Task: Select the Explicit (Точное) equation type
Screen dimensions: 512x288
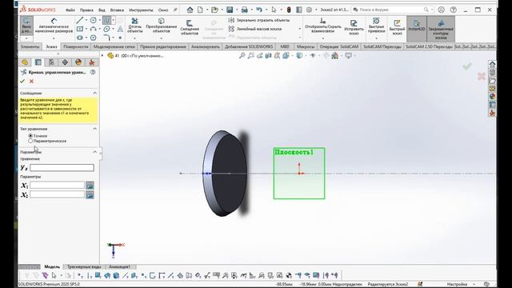Action: 30,135
